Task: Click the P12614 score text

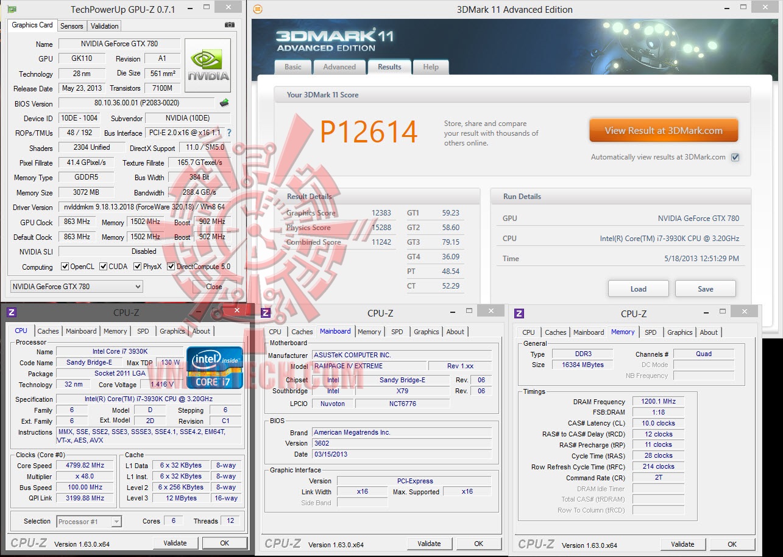Action: (369, 132)
